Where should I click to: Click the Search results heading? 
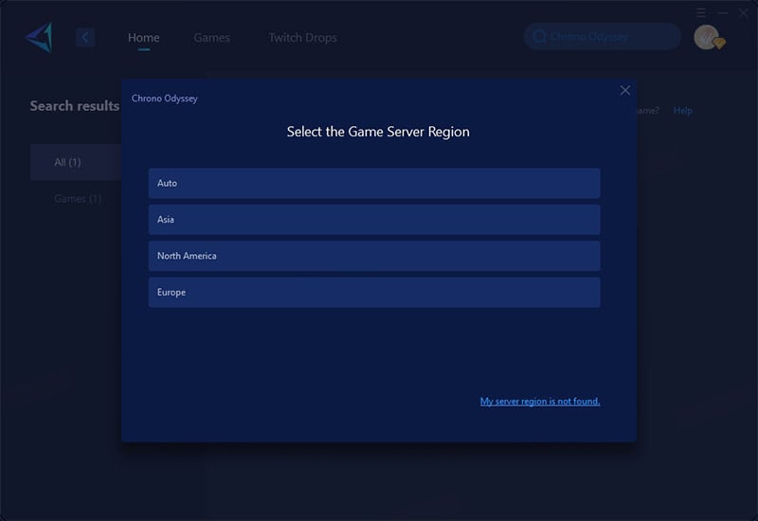coord(75,106)
